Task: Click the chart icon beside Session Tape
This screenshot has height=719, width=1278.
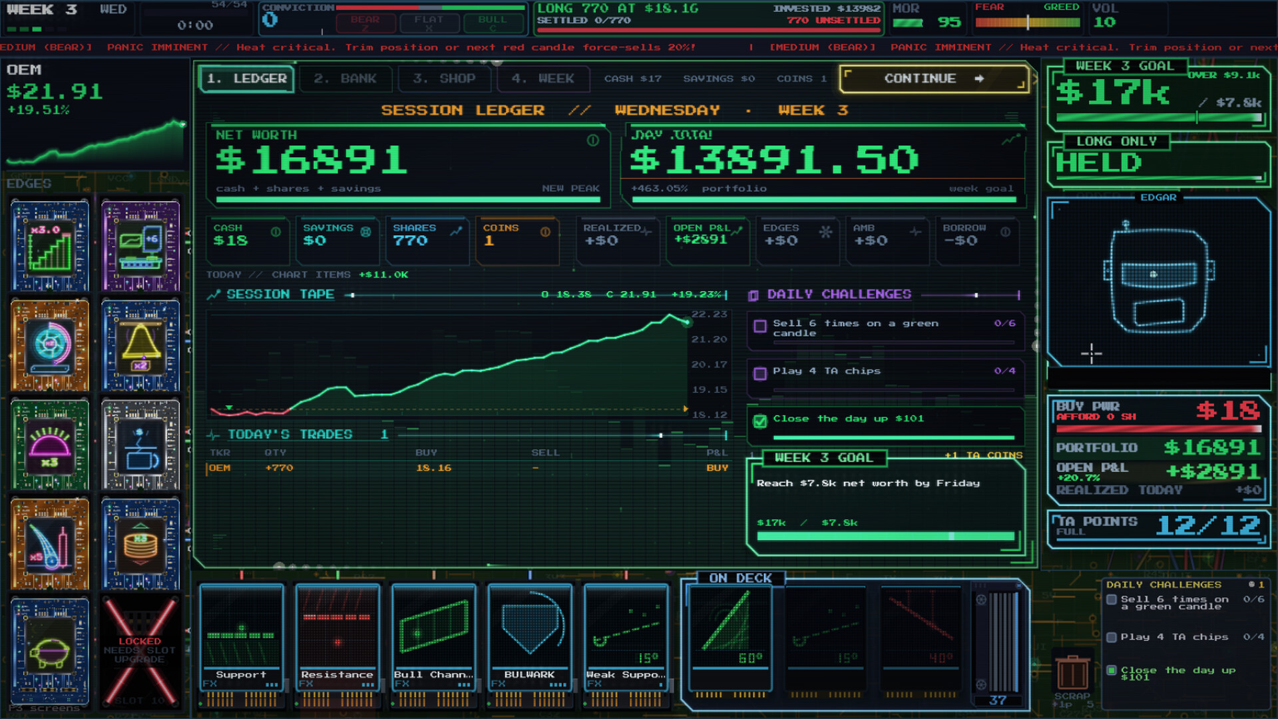Action: [x=214, y=294]
